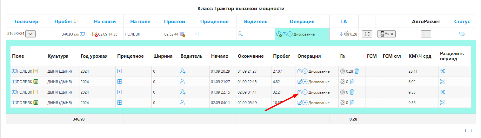Image resolution: width=481 pixels, height=138 pixels.
Task: Click the Прицепное main column header
Action: click(x=214, y=22)
